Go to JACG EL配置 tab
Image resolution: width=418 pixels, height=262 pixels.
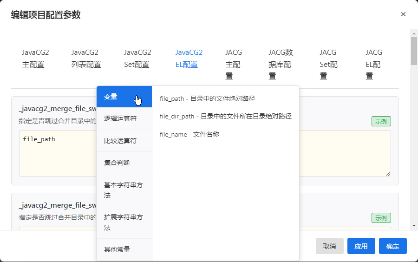[374, 64]
